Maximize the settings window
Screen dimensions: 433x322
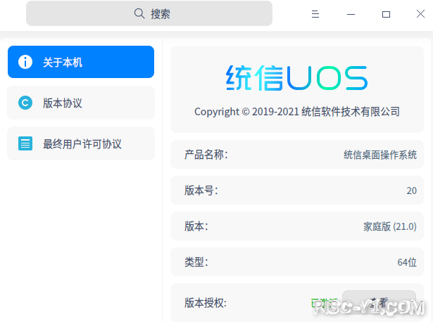pyautogui.click(x=386, y=14)
